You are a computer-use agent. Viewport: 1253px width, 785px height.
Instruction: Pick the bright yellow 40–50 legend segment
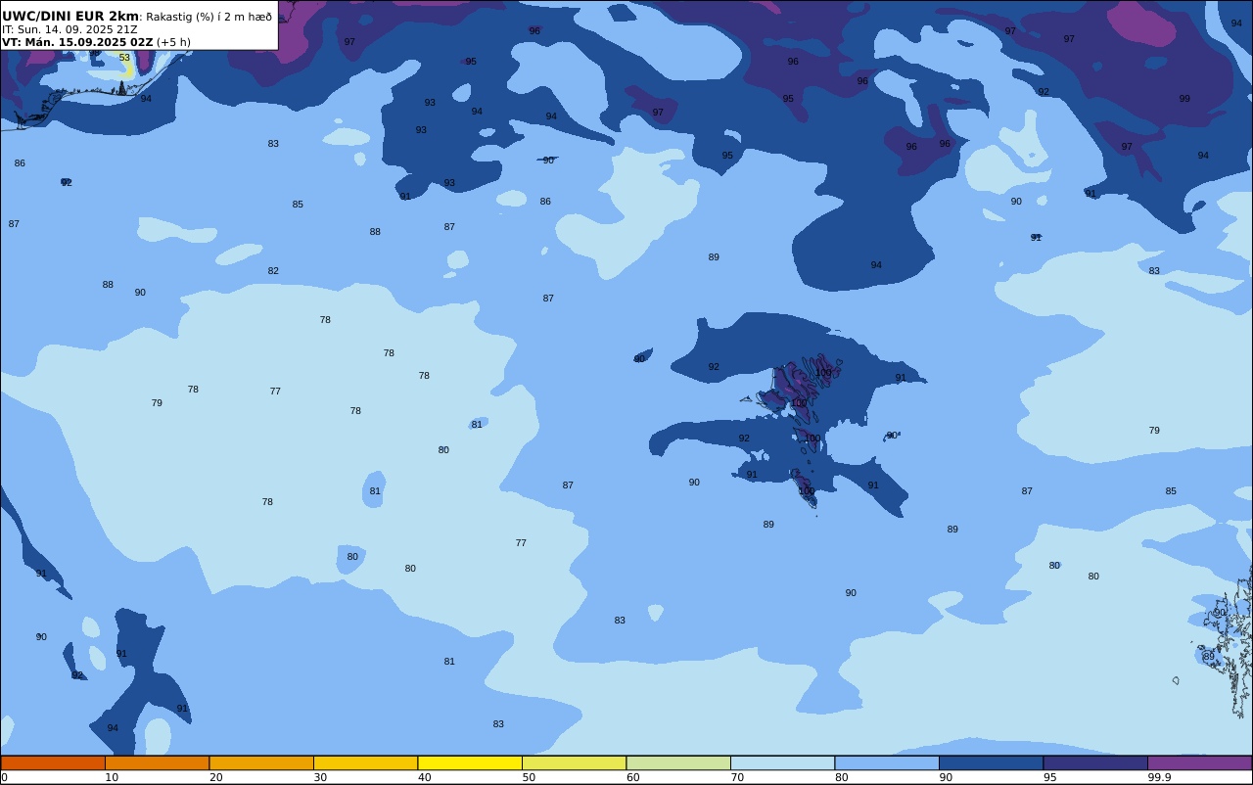click(470, 762)
